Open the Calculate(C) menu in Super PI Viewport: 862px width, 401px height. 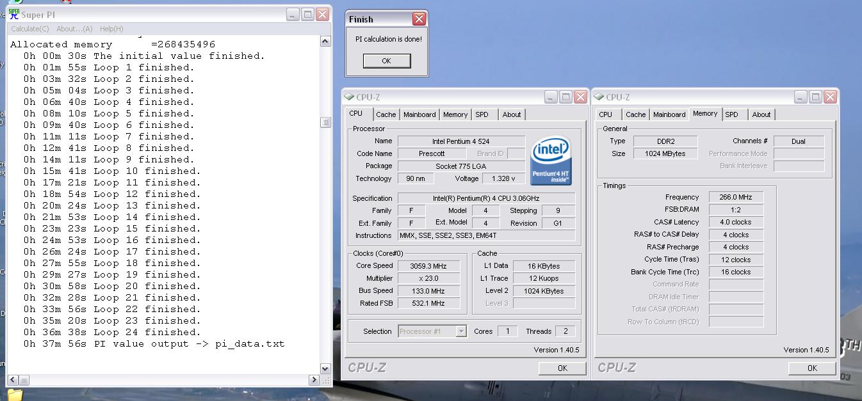(x=29, y=29)
